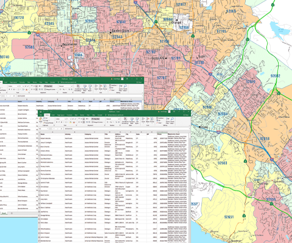Click Conditional Formatting in the back Excel window
The width and height of the screenshot is (292, 243).
pos(78,88)
